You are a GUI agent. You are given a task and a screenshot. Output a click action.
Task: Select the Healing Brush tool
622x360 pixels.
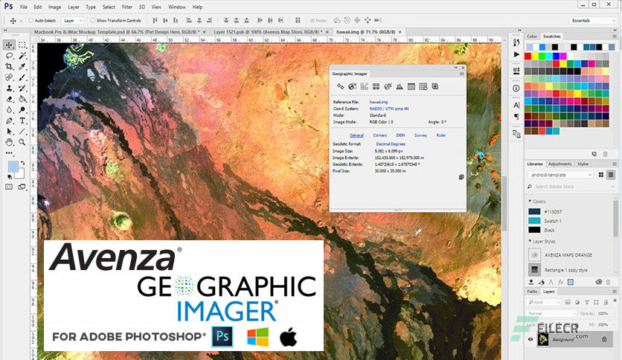click(9, 77)
